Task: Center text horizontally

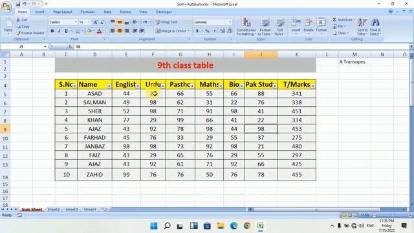Action: 119,31
